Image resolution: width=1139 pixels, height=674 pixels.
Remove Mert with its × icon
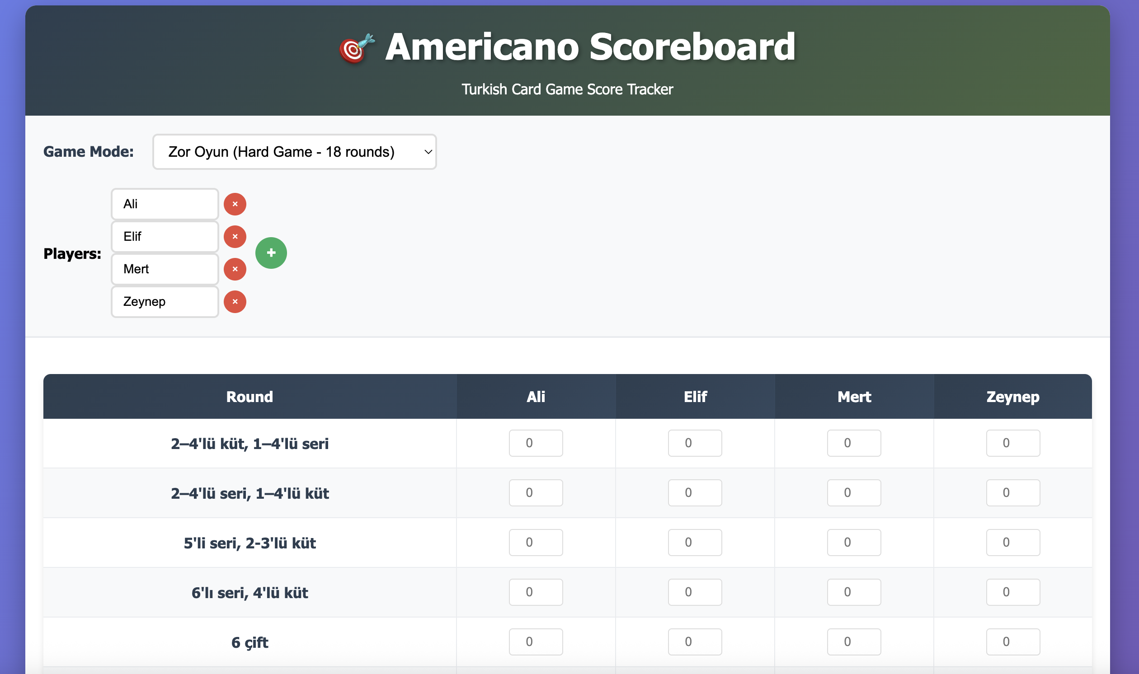click(235, 269)
